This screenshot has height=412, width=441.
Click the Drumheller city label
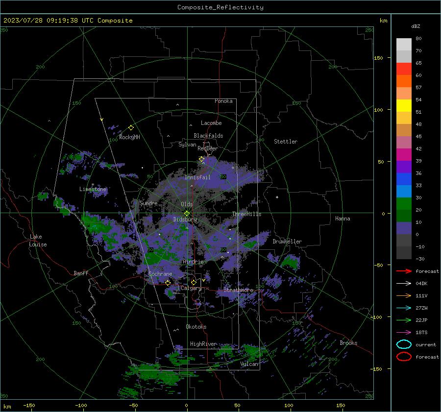tap(287, 242)
